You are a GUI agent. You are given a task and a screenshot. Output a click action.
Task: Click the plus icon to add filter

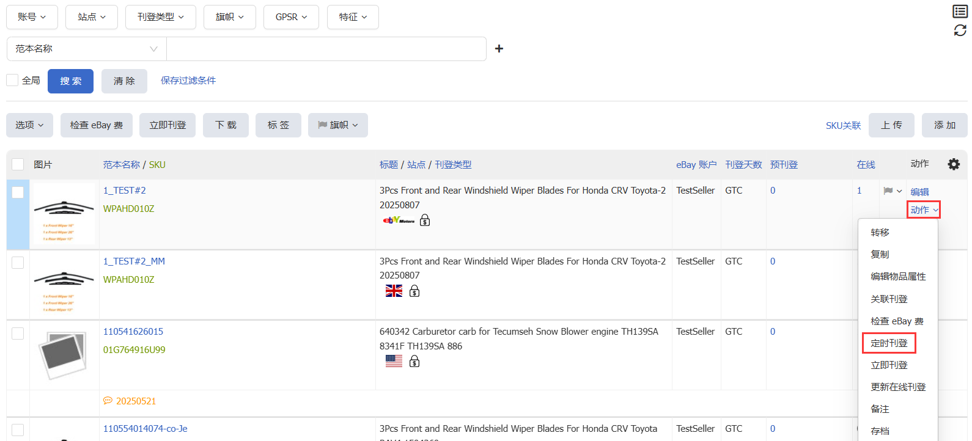pyautogui.click(x=499, y=49)
